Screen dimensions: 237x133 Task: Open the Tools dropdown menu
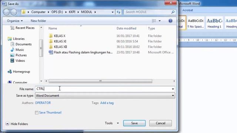coord(112,123)
